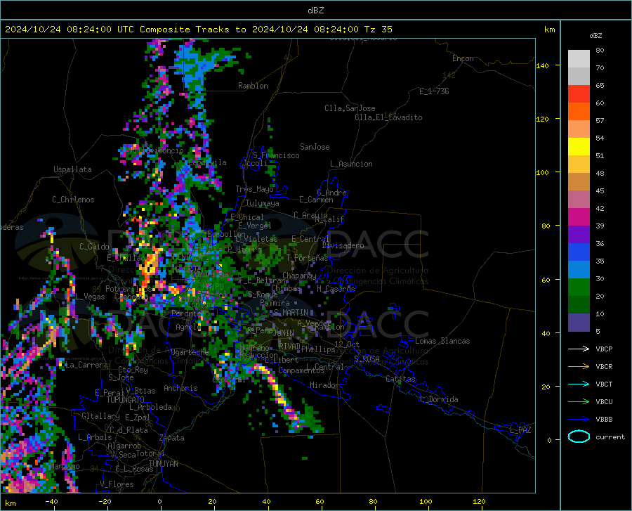632x511 pixels.
Task: Click the Clla.El_Cavadito map label
Action: (388, 117)
